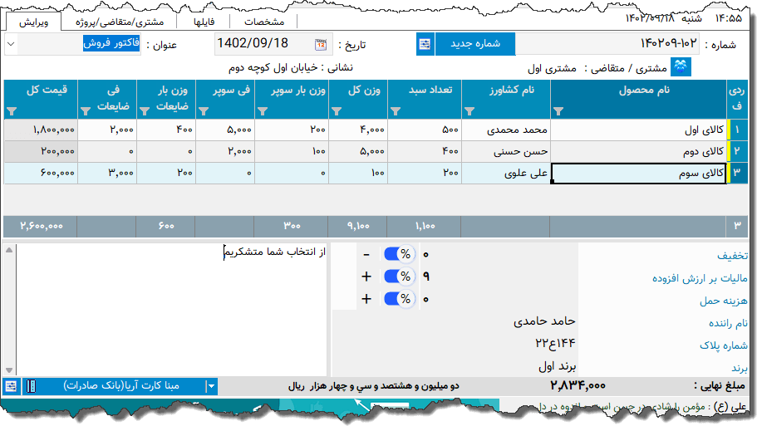Expand the عنوان dropdown arrow
The height and width of the screenshot is (426, 757).
tap(11, 44)
